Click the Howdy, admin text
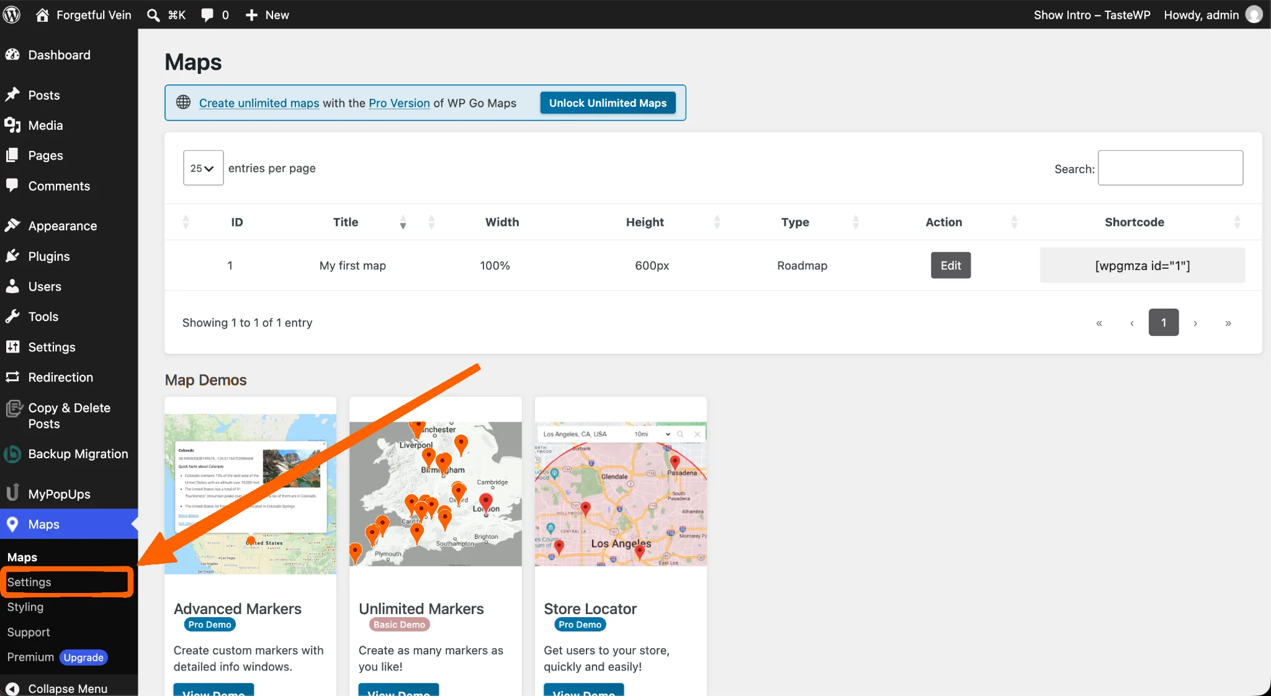1271x696 pixels. point(1201,15)
